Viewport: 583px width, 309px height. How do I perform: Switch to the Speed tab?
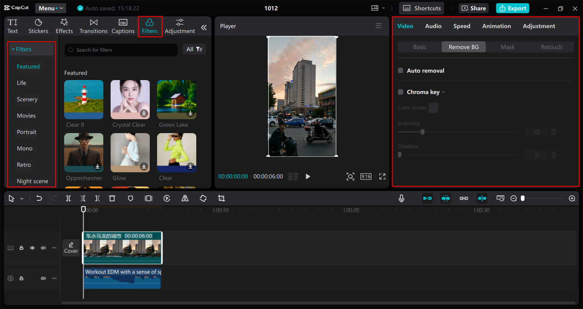click(x=462, y=26)
